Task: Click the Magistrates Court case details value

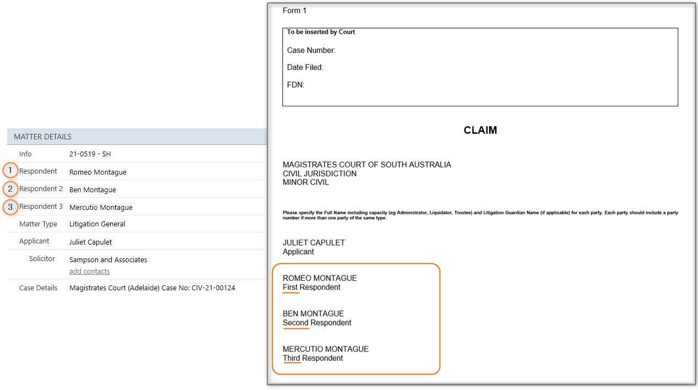Action: 152,288
